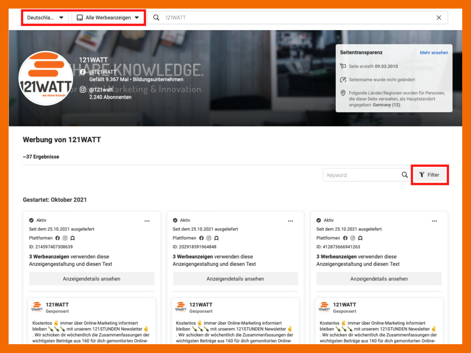
Task: Click 121WATT advertiser name in third ad preview
Action: coord(345,305)
